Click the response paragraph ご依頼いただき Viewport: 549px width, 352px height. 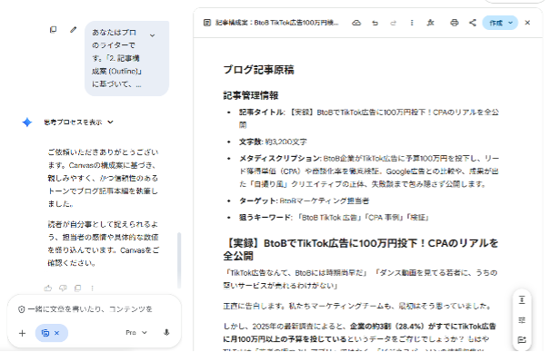103,178
